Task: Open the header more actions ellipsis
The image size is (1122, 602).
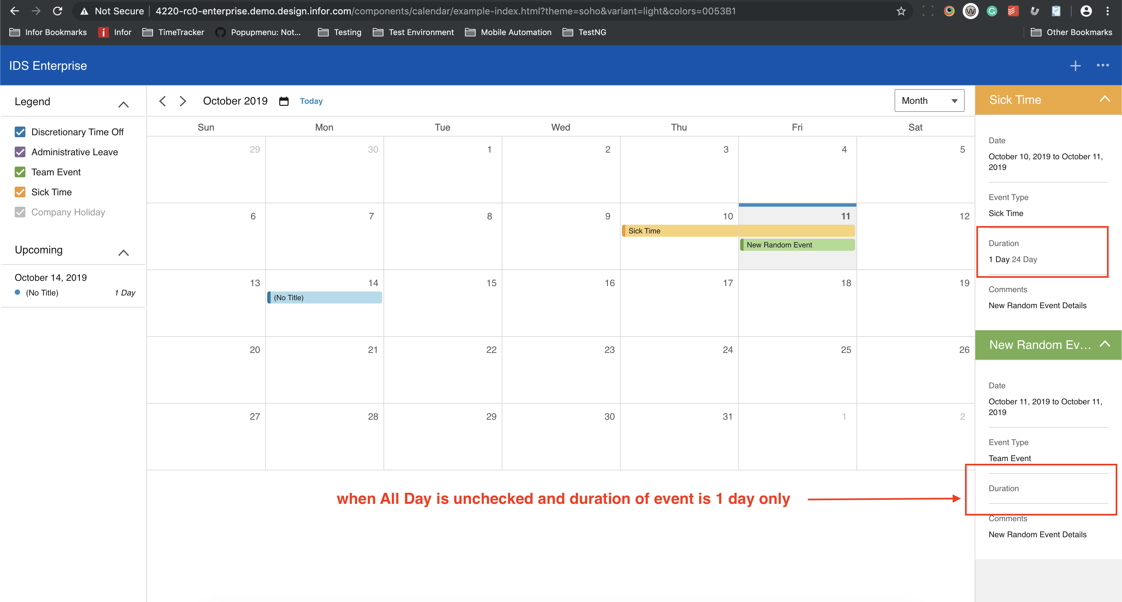Action: [1102, 65]
